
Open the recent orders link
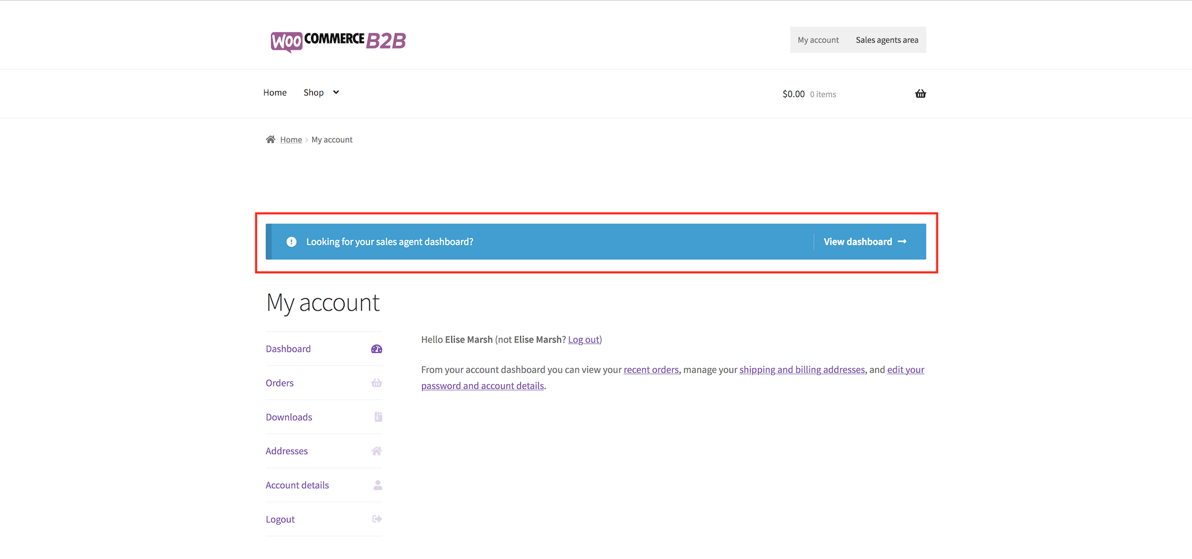coord(651,370)
